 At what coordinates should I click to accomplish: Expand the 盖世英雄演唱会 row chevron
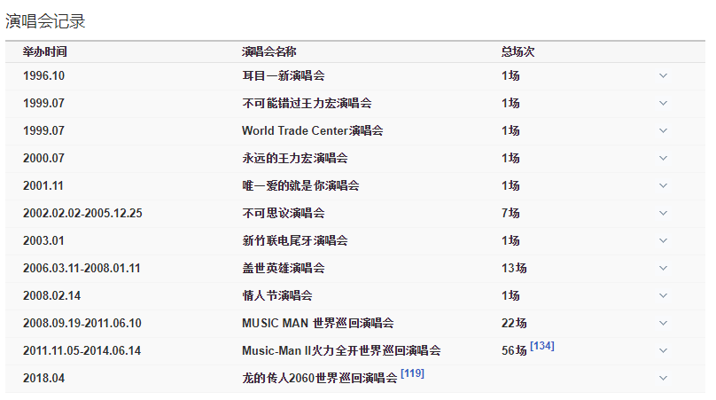[663, 268]
